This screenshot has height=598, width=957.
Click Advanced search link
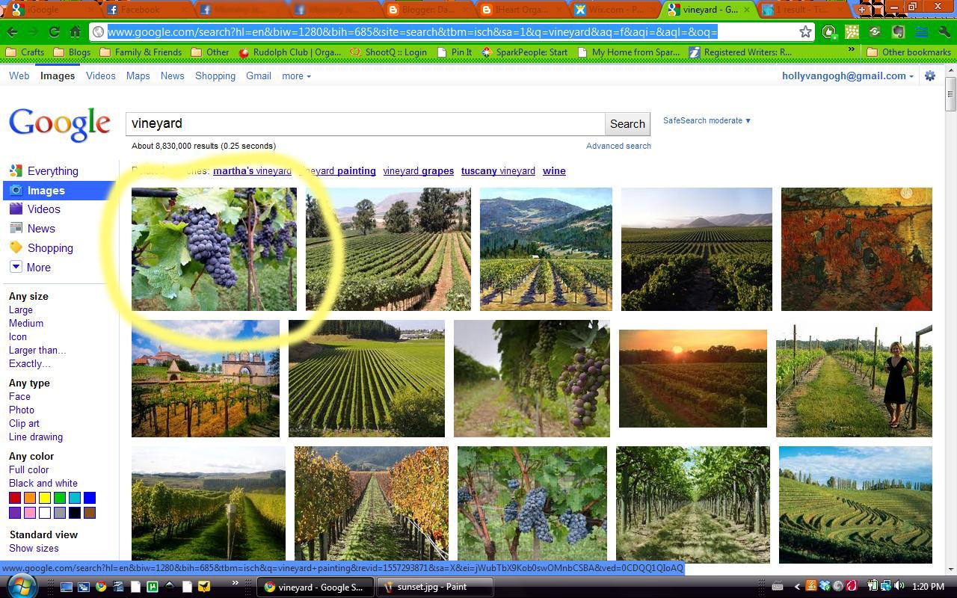(618, 146)
